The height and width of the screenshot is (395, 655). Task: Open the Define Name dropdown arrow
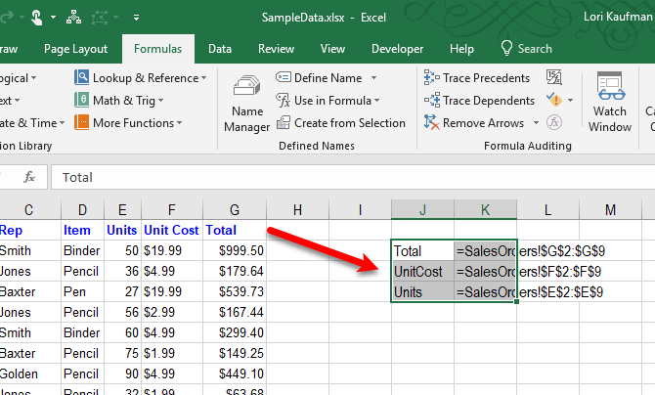[373, 78]
